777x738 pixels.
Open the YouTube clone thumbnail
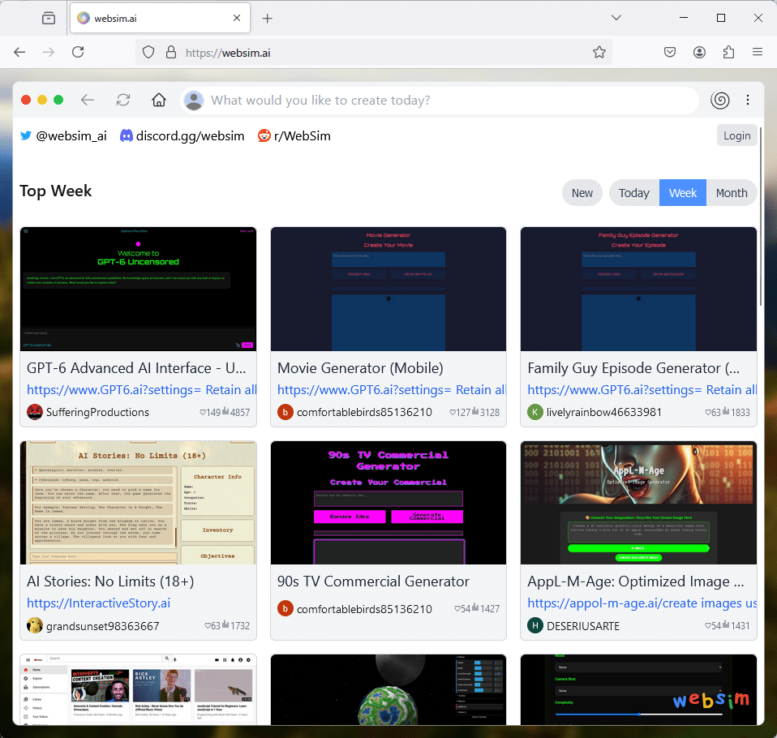tap(138, 689)
